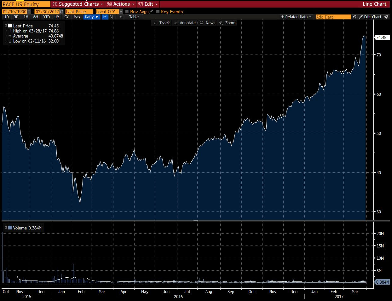
Task: Select the 1Y time range
Action: [57, 17]
